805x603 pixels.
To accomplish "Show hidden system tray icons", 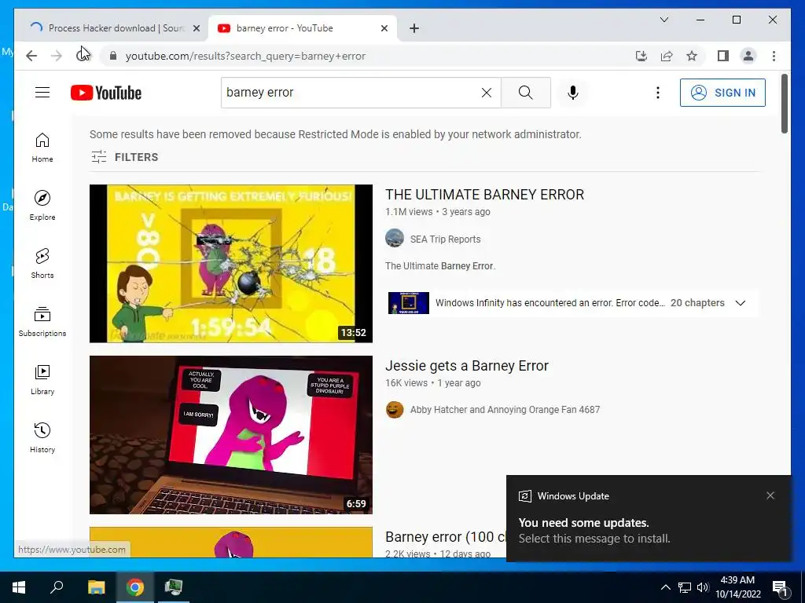I will (665, 587).
